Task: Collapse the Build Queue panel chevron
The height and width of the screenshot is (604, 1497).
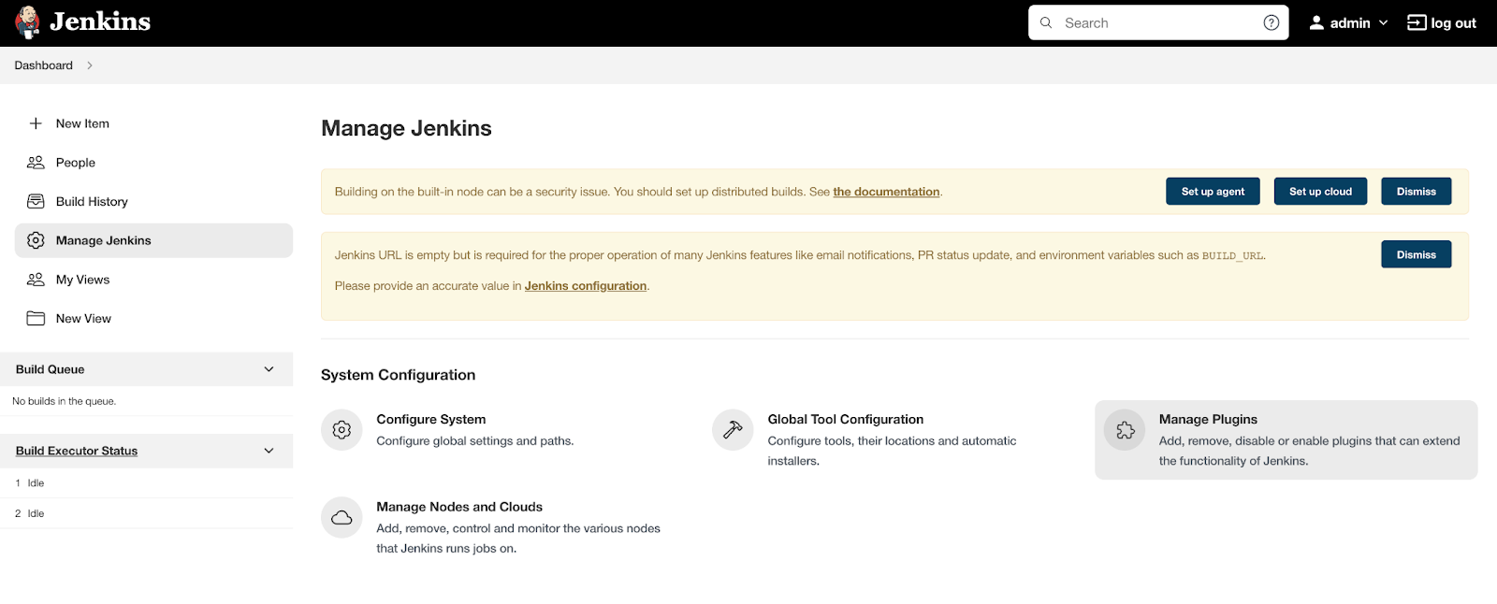Action: (x=269, y=369)
